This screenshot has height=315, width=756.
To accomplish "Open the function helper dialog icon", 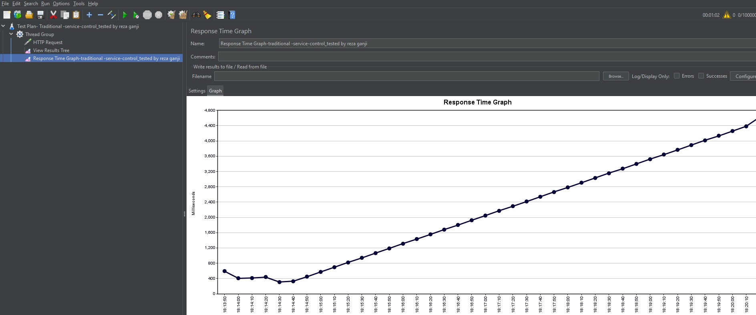I will pyautogui.click(x=220, y=15).
